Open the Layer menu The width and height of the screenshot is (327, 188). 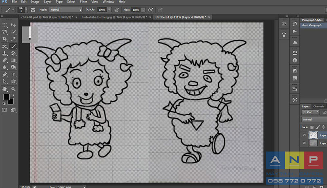tap(47, 2)
